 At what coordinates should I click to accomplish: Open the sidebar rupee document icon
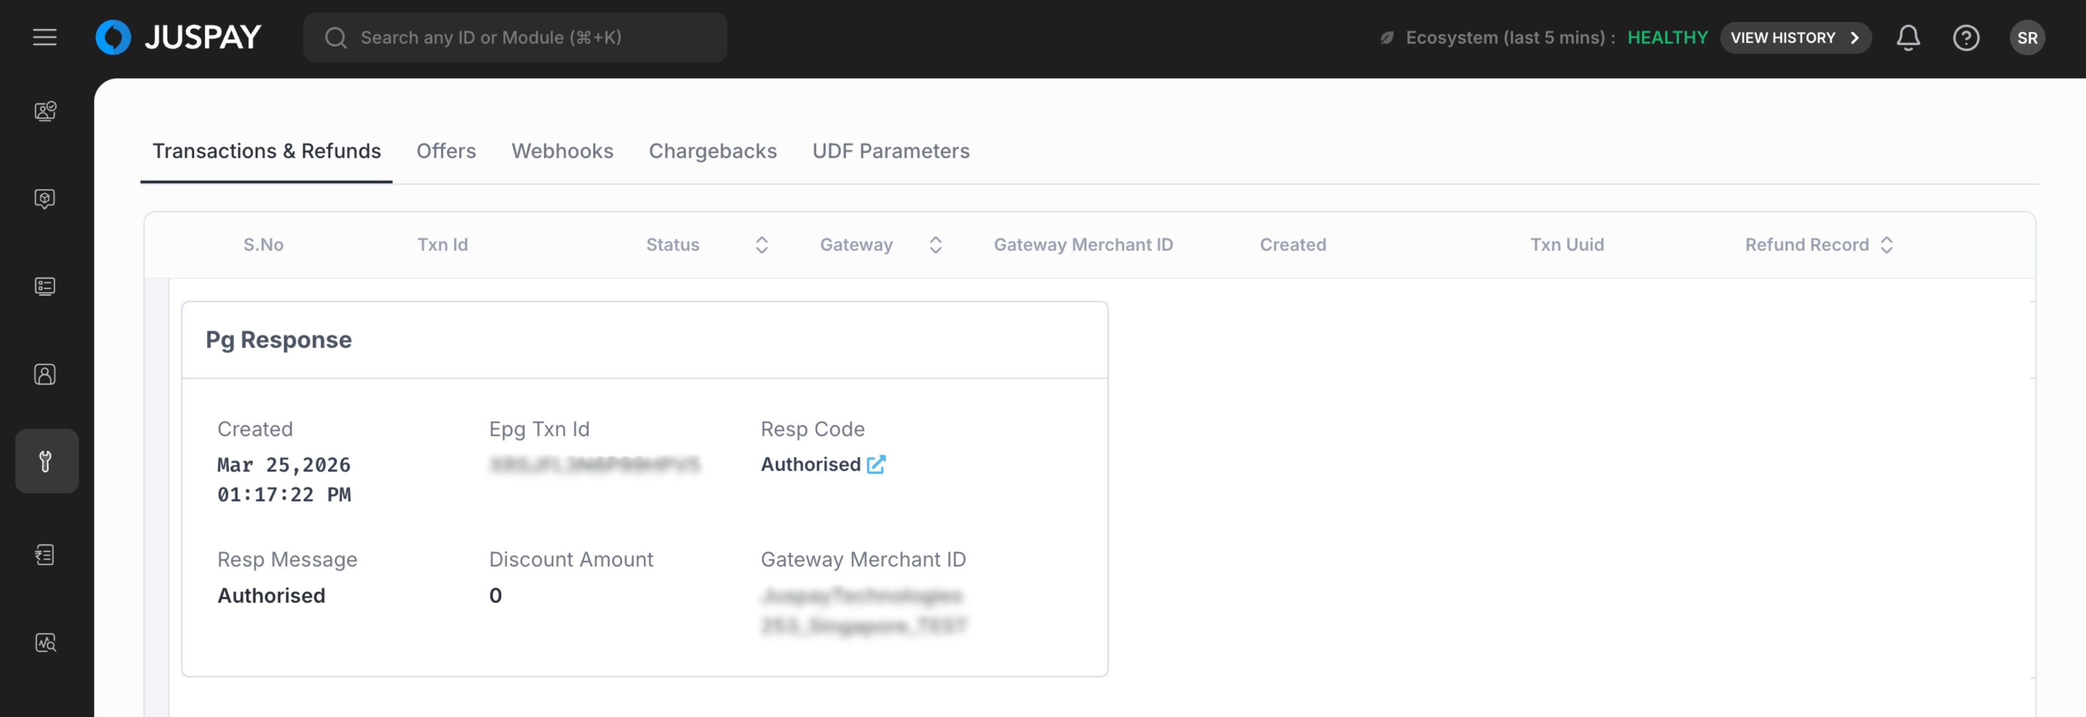45,555
